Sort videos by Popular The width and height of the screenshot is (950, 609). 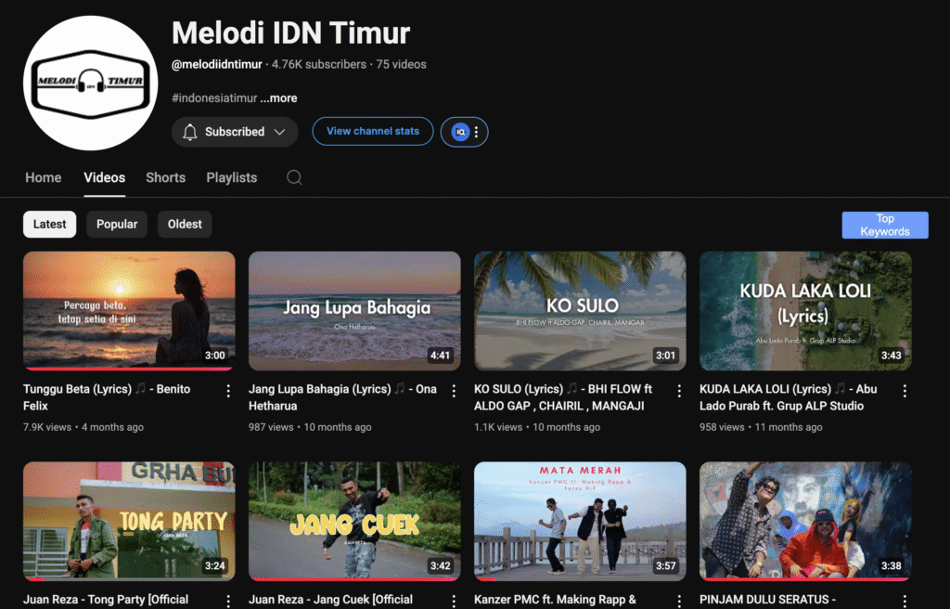tap(117, 225)
